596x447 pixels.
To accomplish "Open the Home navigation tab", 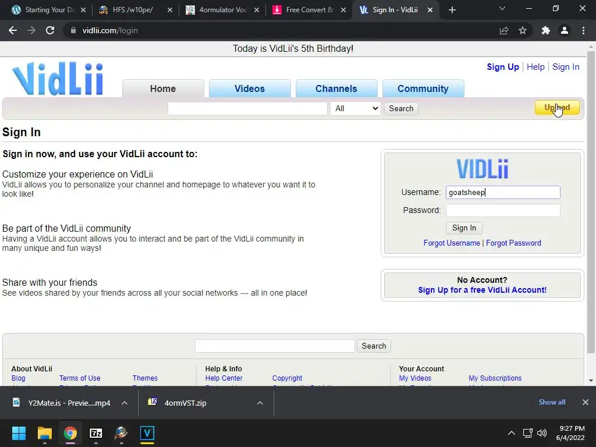I will pyautogui.click(x=163, y=88).
